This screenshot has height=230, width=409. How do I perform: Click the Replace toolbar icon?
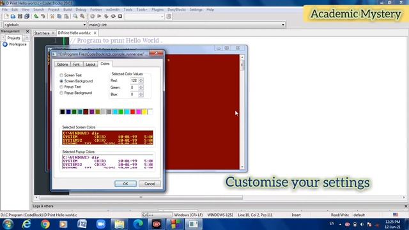pyautogui.click(x=82, y=17)
